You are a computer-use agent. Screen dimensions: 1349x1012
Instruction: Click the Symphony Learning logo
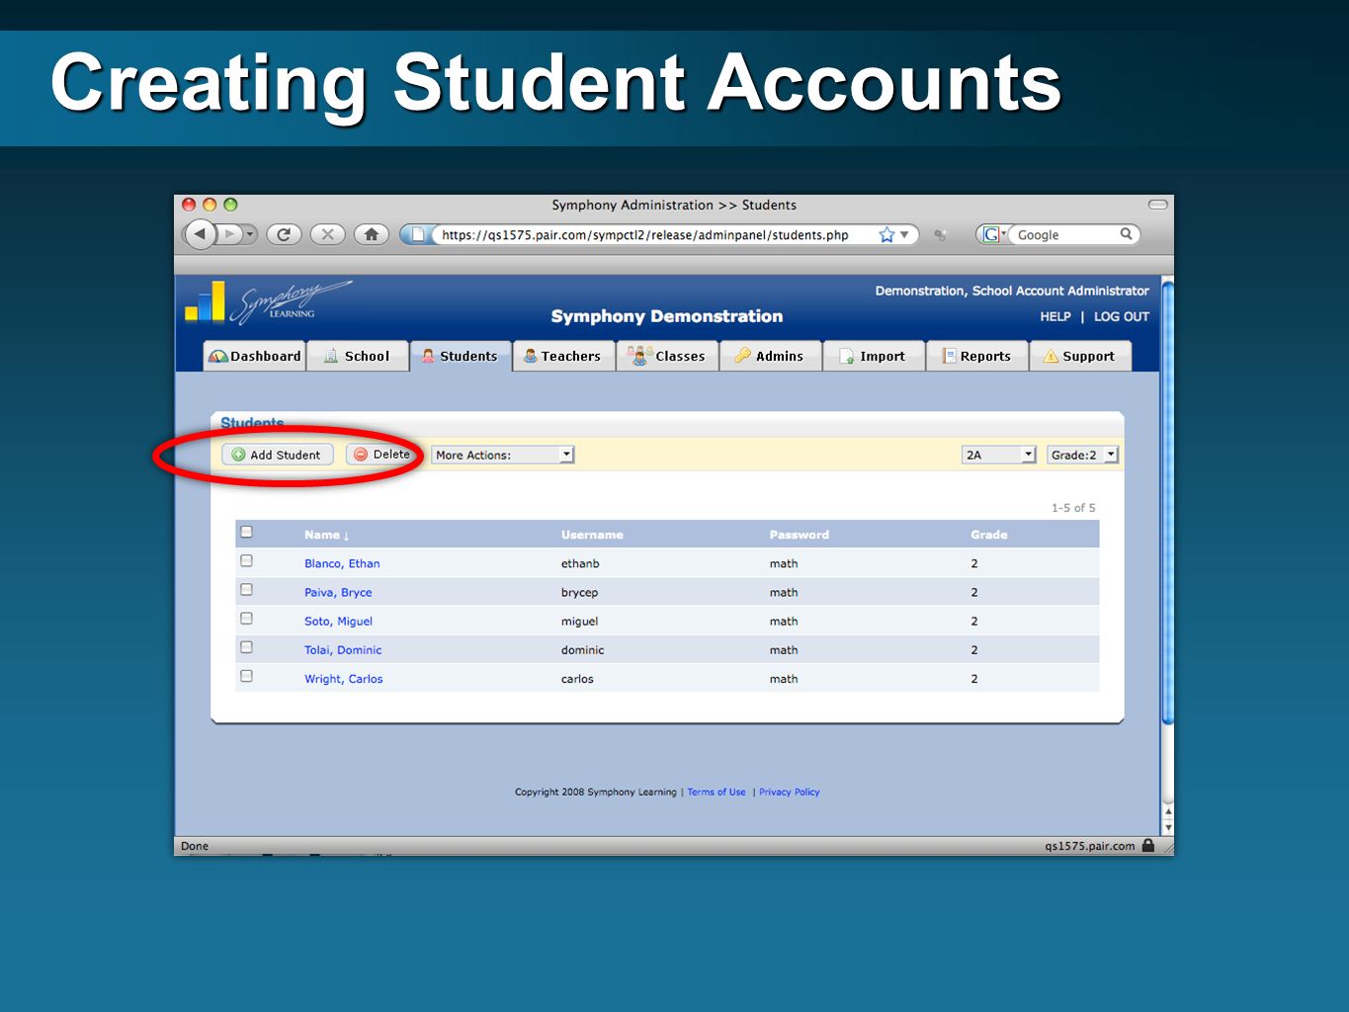[x=268, y=303]
